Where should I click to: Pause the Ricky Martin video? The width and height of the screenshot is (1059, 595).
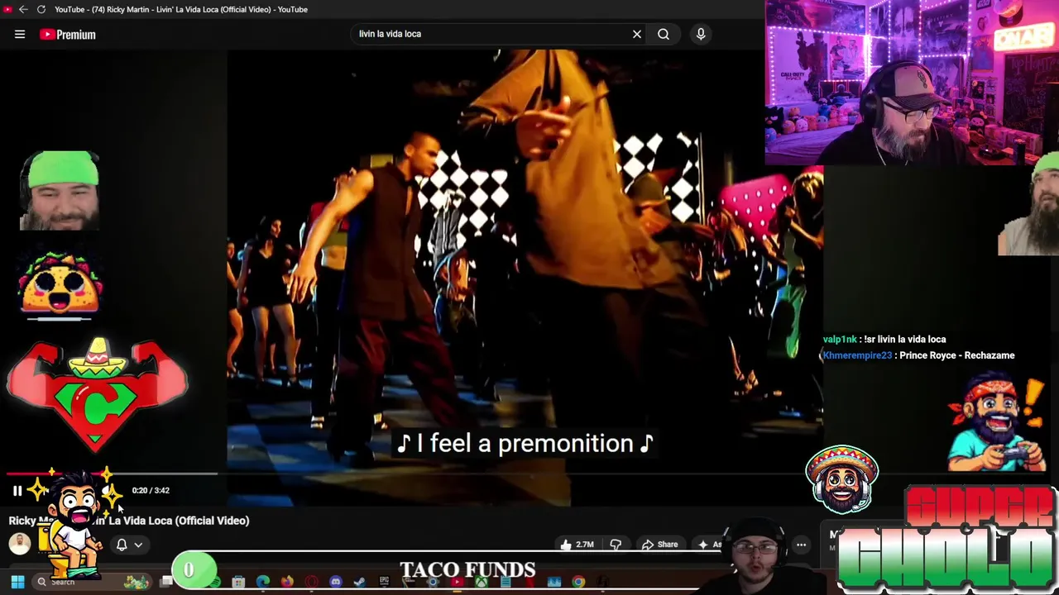17,491
